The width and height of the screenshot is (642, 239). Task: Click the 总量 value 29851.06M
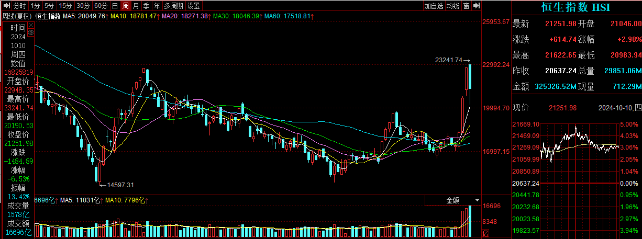click(623, 71)
